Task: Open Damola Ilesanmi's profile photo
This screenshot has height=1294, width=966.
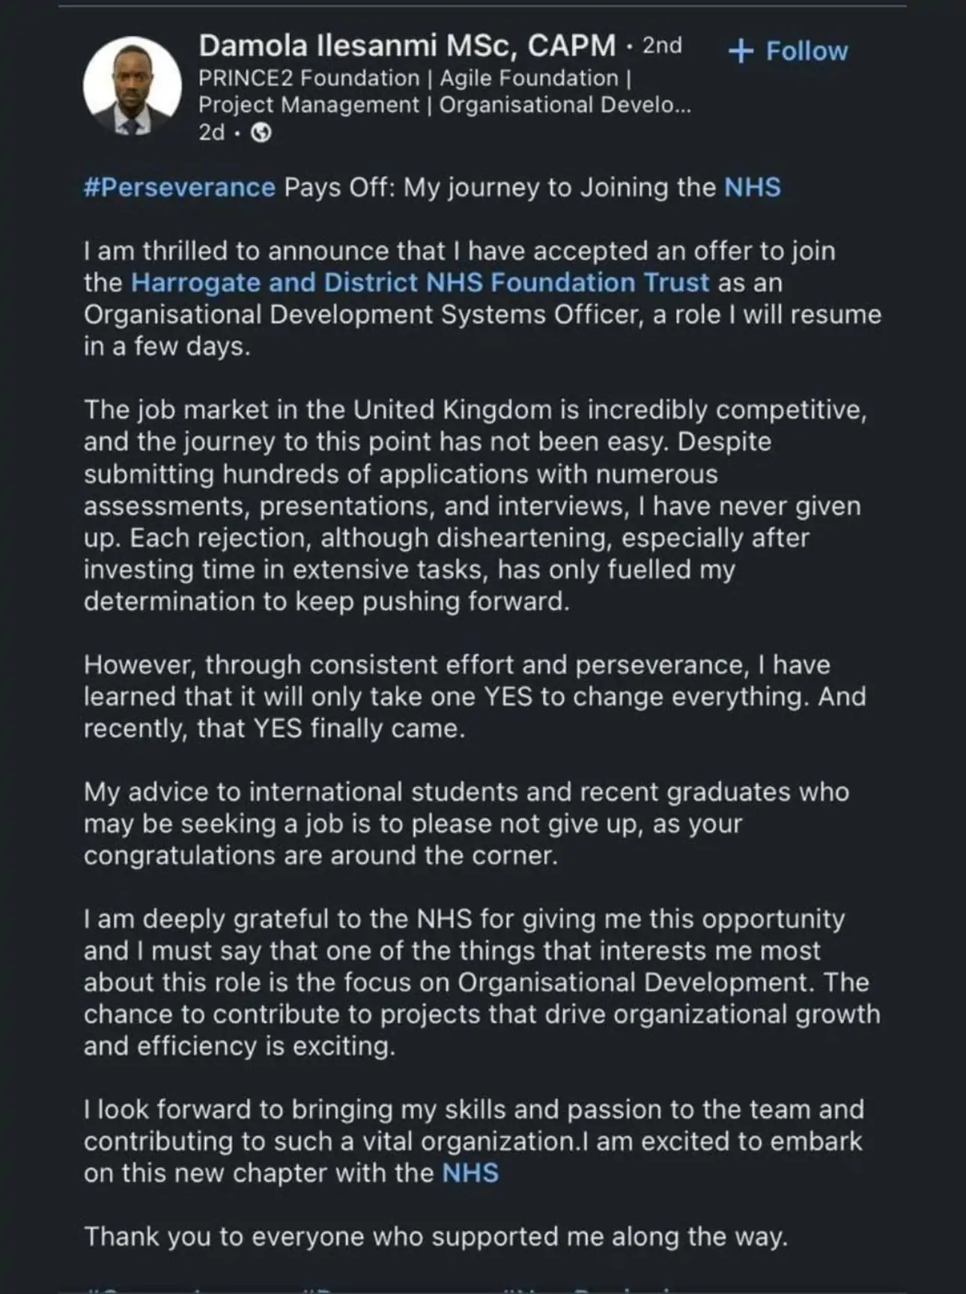Action: [132, 86]
